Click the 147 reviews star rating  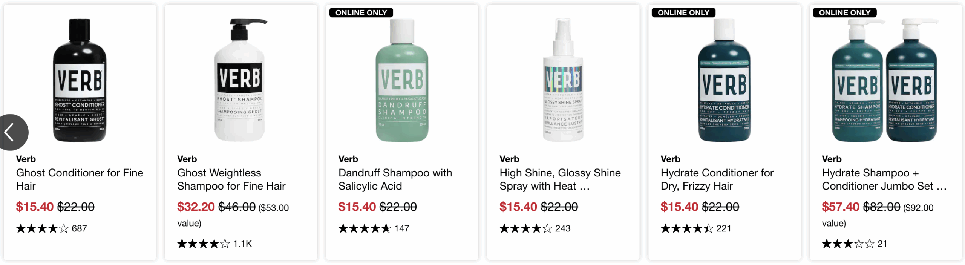coord(365,228)
